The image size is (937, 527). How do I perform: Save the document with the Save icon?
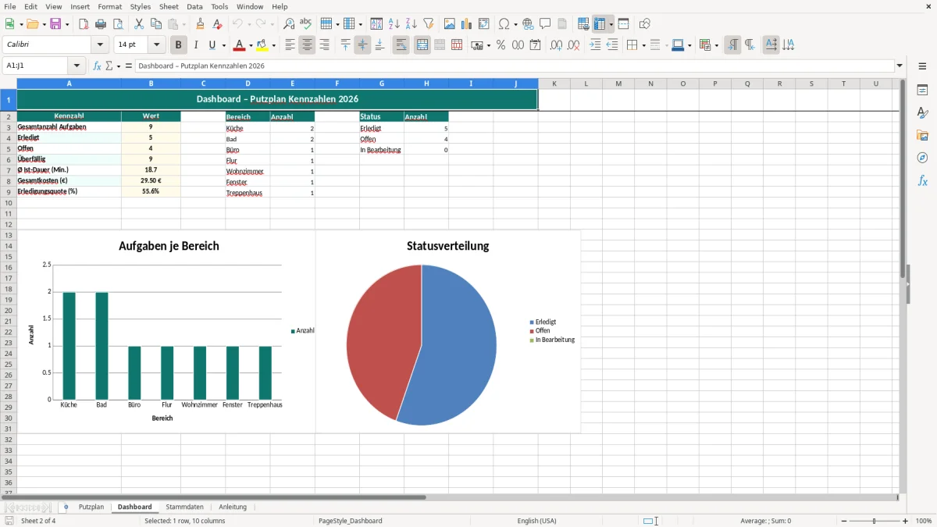[x=55, y=24]
